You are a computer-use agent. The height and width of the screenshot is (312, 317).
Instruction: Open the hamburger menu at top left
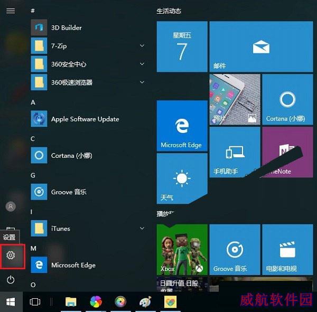pyautogui.click(x=11, y=11)
